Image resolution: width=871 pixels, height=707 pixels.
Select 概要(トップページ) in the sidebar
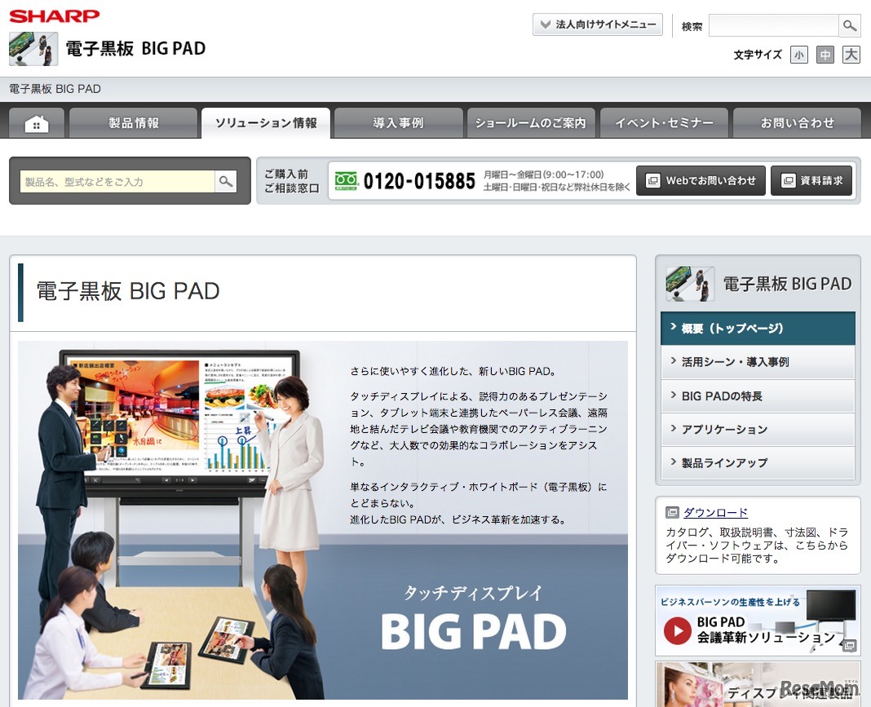coord(758,329)
